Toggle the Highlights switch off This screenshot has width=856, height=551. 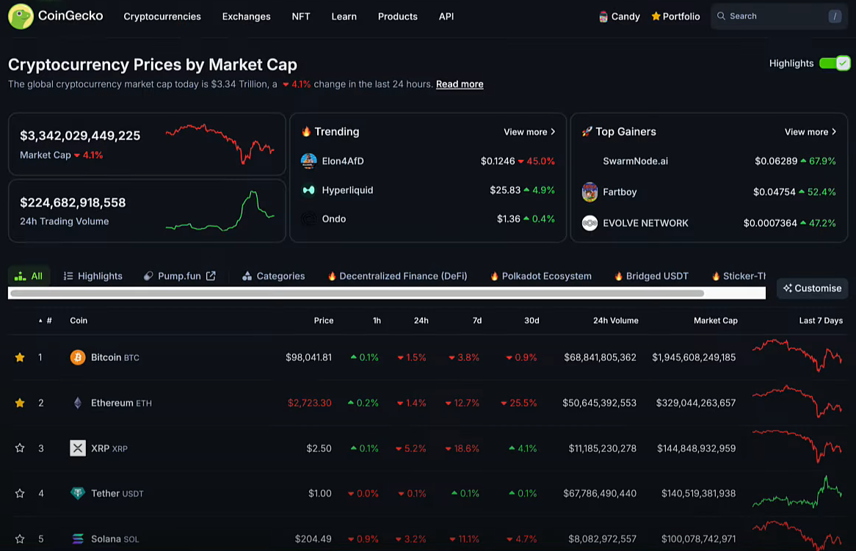[834, 63]
